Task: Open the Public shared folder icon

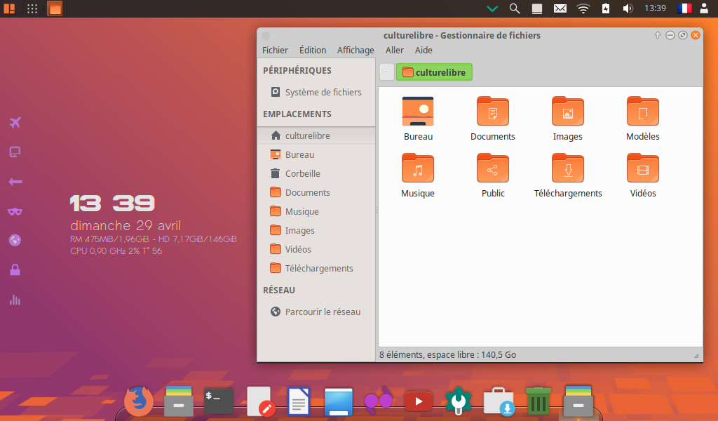Action: coord(493,168)
